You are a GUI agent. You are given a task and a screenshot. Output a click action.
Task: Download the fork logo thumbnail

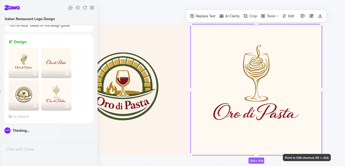pos(35,73)
